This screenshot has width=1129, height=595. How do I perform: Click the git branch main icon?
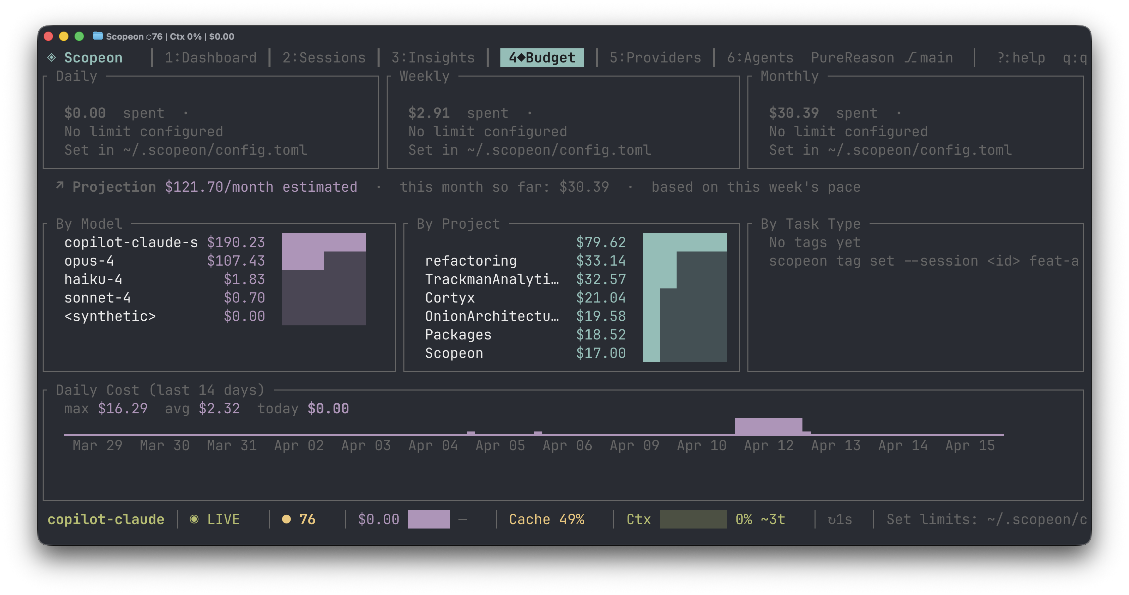[911, 57]
